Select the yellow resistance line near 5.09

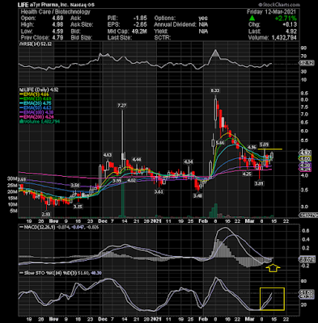pos(270,149)
